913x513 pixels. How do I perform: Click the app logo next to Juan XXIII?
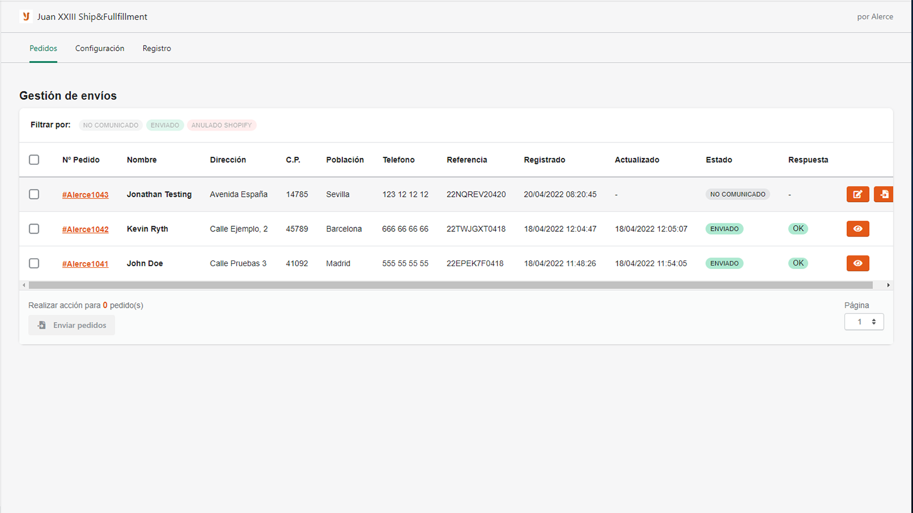point(26,17)
